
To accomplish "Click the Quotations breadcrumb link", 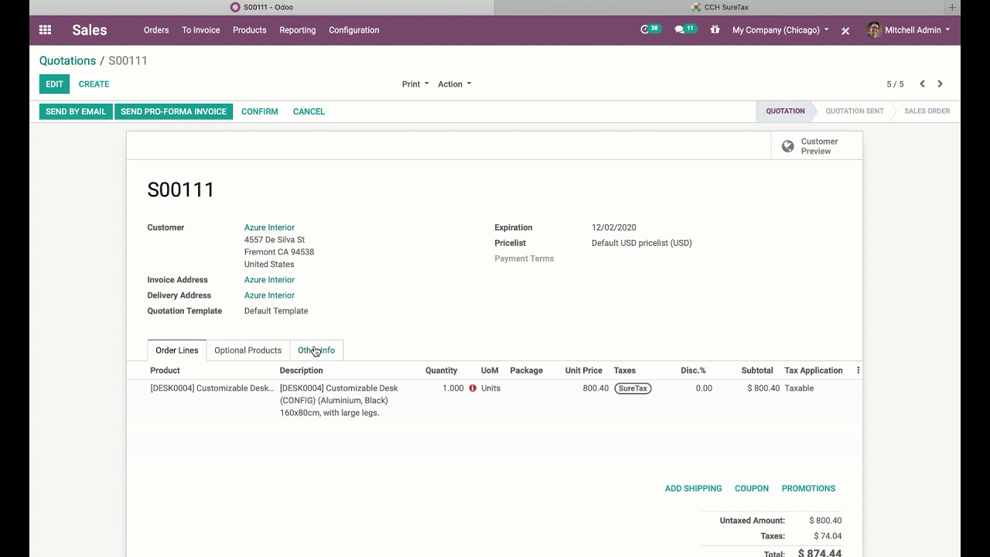I will (68, 60).
